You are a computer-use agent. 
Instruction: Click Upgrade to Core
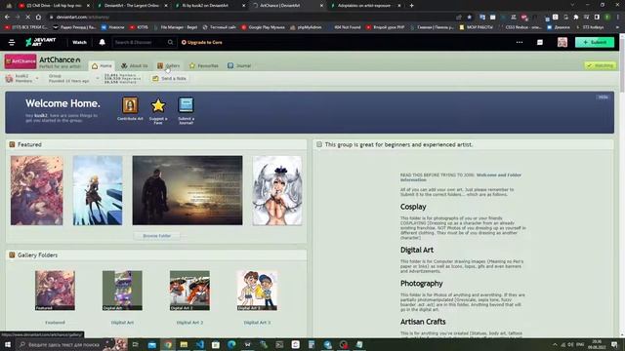pyautogui.click(x=202, y=42)
